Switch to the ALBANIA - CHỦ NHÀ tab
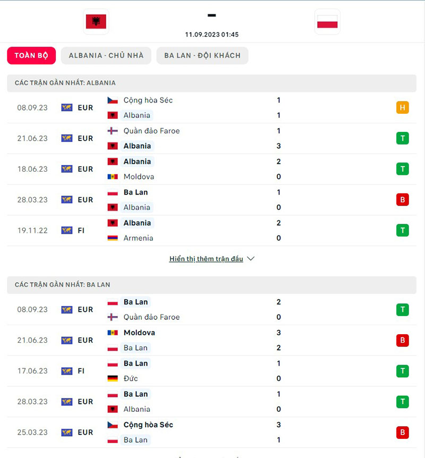 coord(106,55)
